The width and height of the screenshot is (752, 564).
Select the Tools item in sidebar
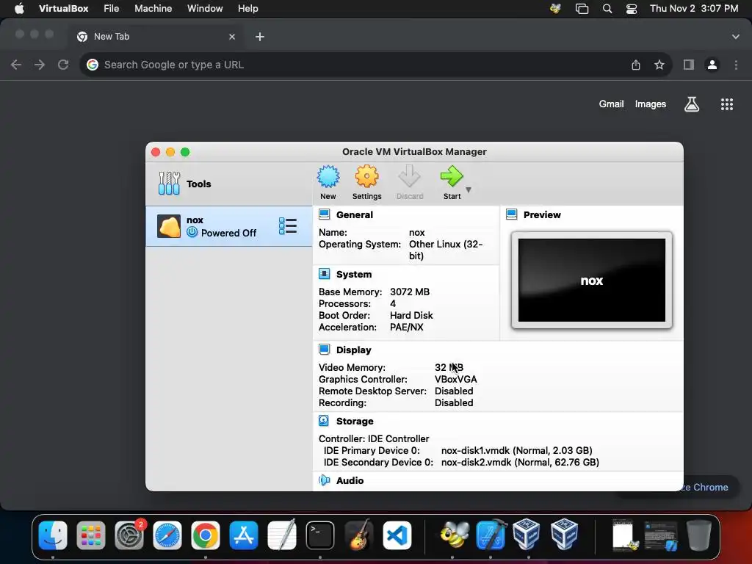pyautogui.click(x=184, y=184)
